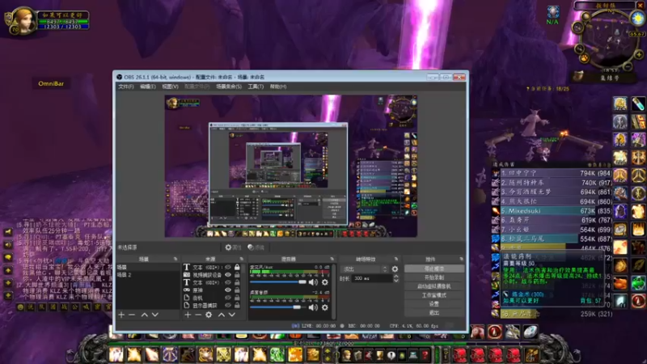Screen dimensions: 647x364
Task: Pop out the Sources (来源) dock panel
Action: click(x=241, y=259)
